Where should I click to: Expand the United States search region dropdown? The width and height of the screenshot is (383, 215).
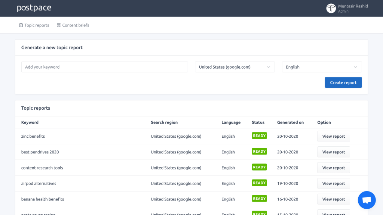235,67
